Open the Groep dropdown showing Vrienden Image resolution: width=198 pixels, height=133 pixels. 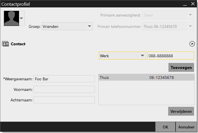[67, 26]
